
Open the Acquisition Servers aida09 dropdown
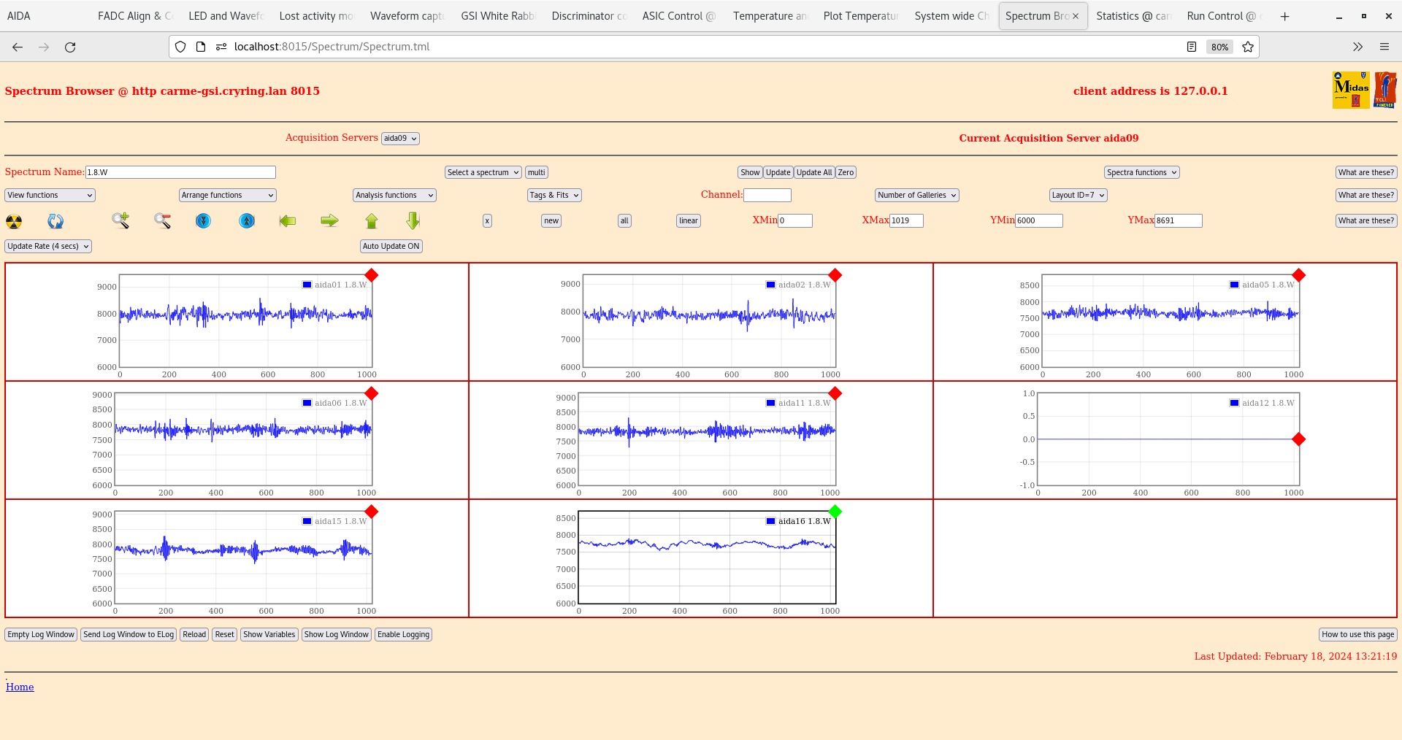pyautogui.click(x=400, y=138)
